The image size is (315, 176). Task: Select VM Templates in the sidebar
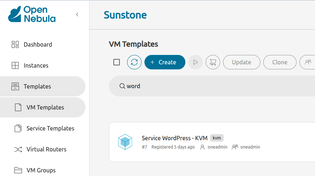point(45,107)
